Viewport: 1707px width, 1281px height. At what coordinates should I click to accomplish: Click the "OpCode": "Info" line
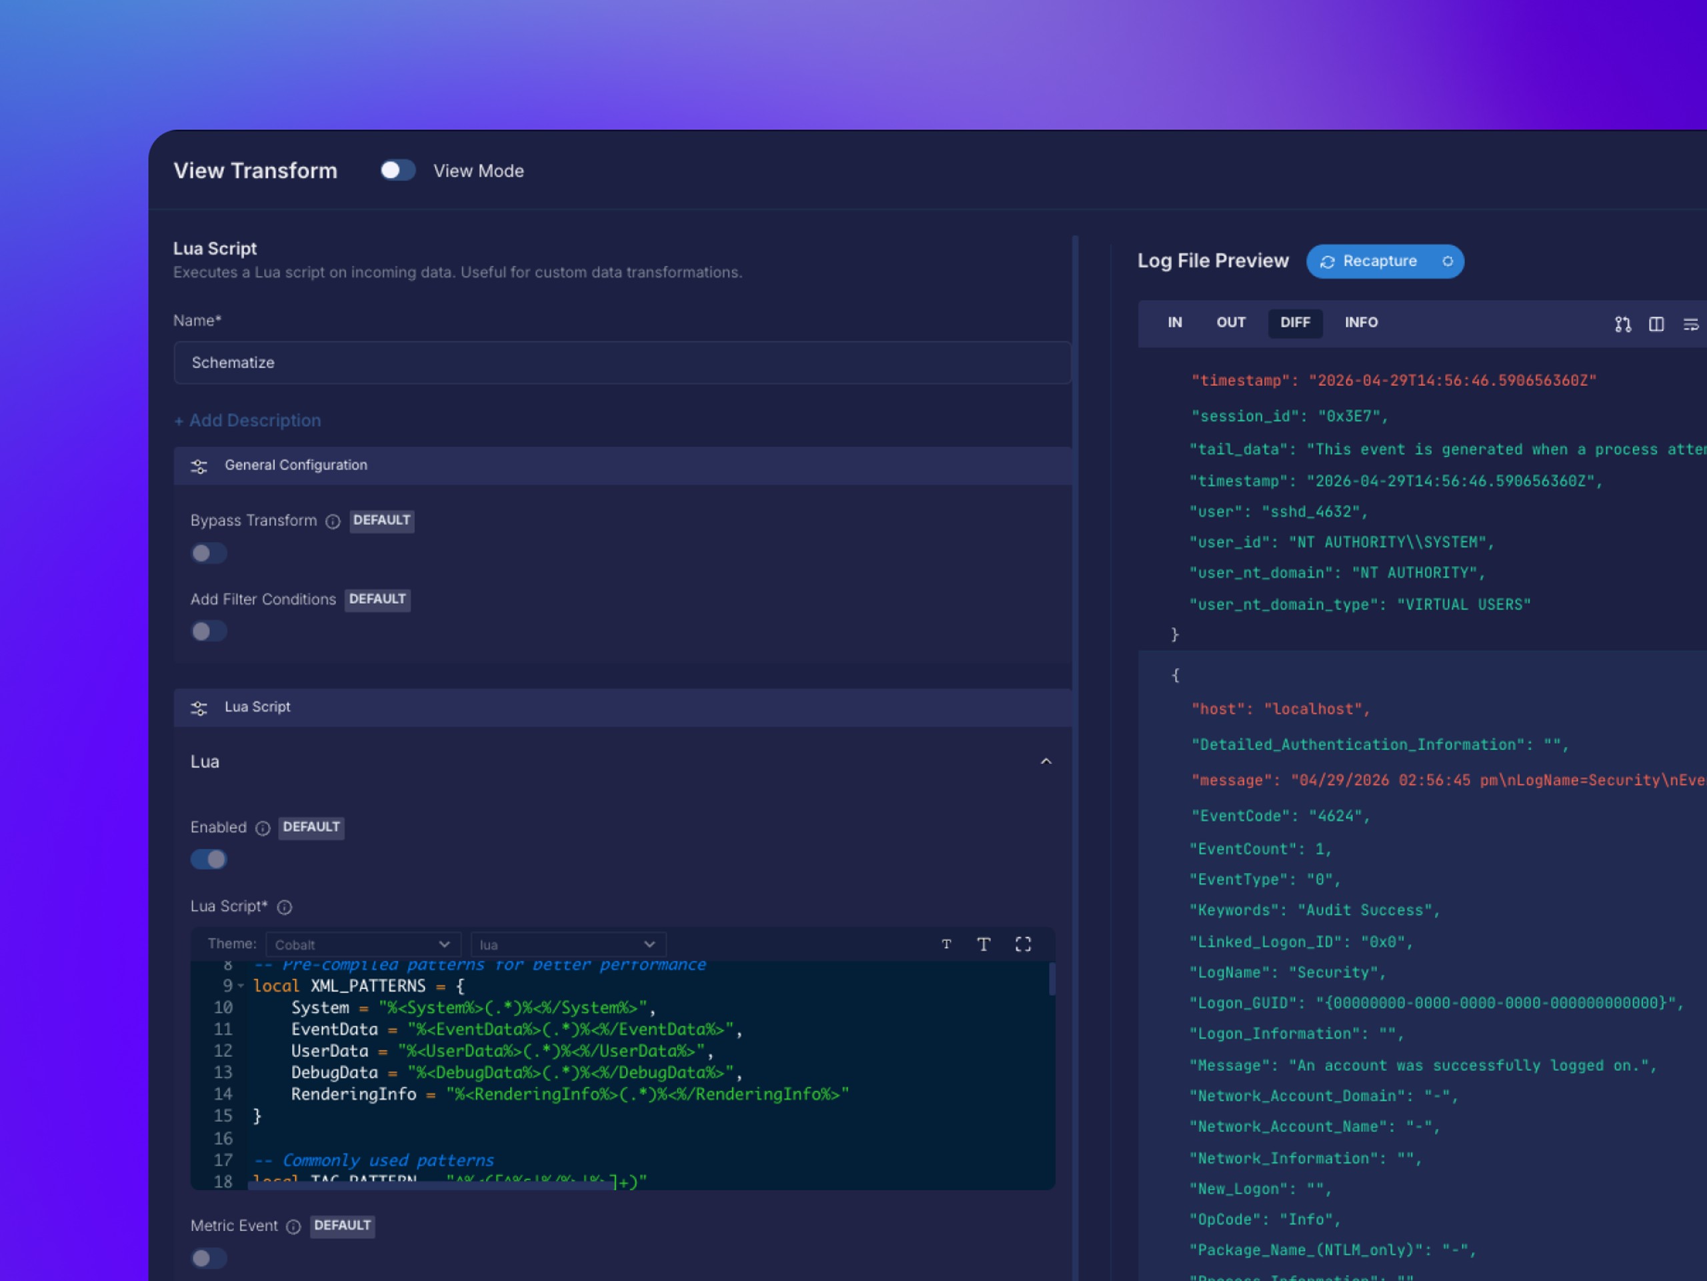[x=1266, y=1220]
